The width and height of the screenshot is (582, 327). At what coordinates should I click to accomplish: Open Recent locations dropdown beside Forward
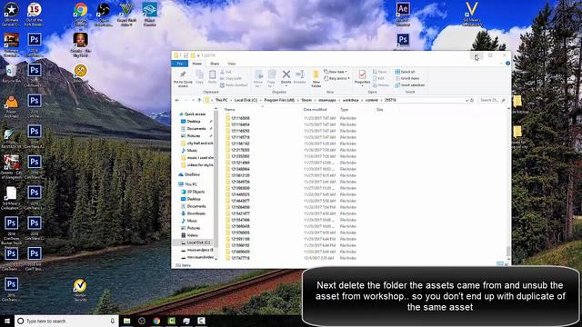(193, 100)
